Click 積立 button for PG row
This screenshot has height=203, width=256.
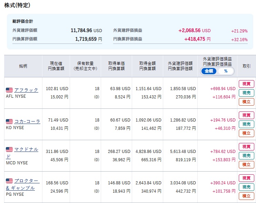246,196
